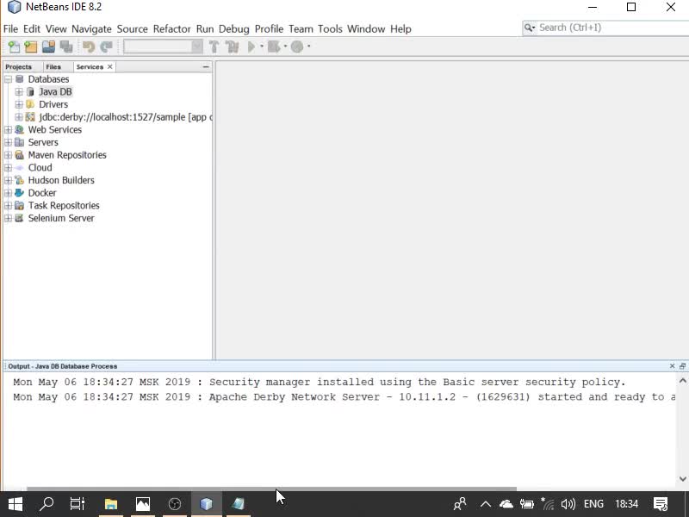Click the Save All toolbar icon
This screenshot has width=689, height=517.
click(x=66, y=47)
